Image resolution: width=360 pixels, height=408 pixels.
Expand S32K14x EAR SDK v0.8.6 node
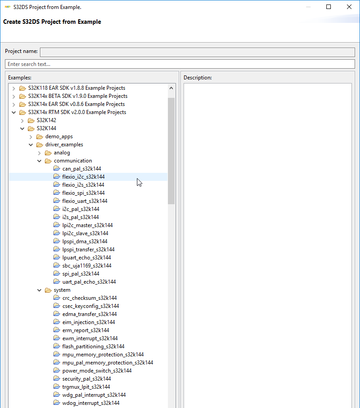(14, 104)
